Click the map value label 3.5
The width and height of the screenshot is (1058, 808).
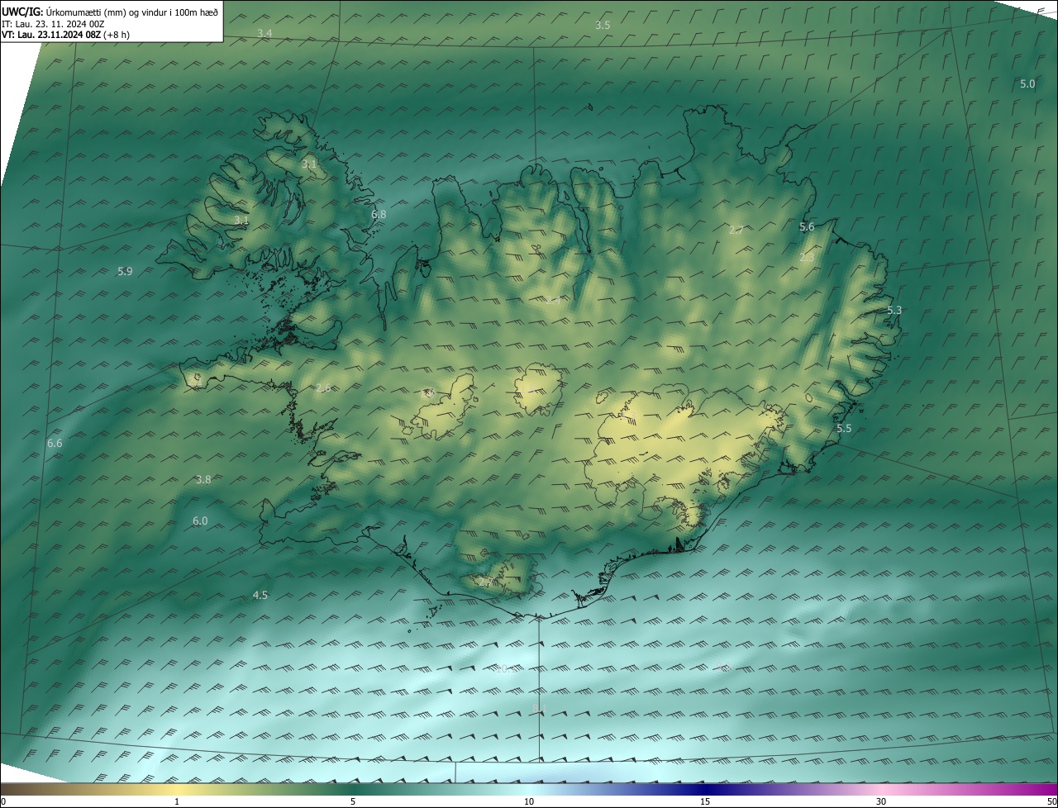point(603,26)
